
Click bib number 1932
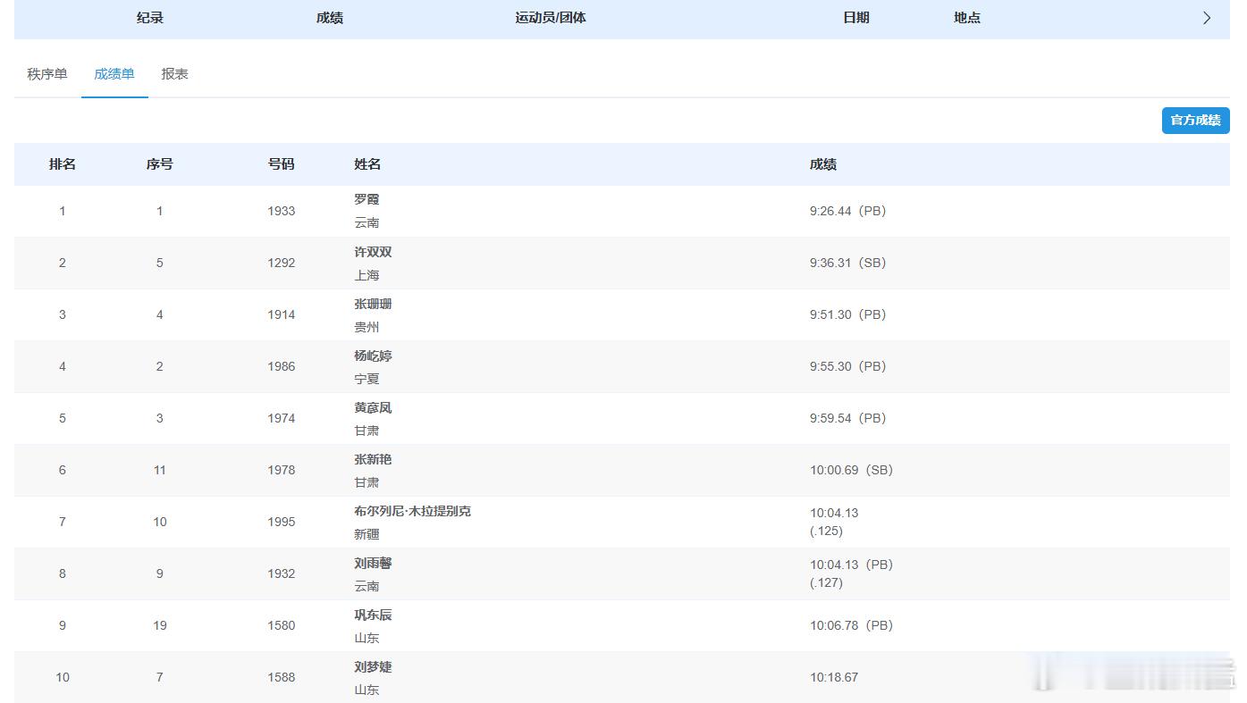click(281, 573)
